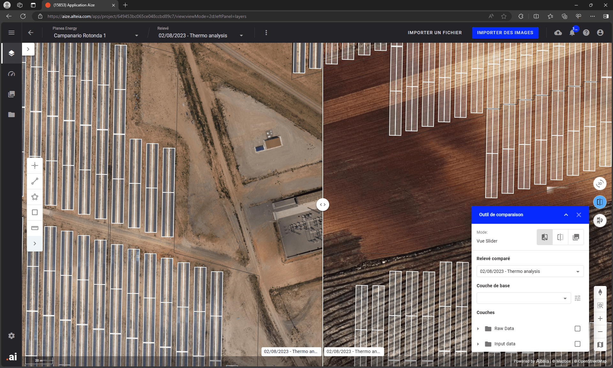613x368 pixels.
Task: Select the Layers panel icon in sidebar
Action: tap(11, 53)
